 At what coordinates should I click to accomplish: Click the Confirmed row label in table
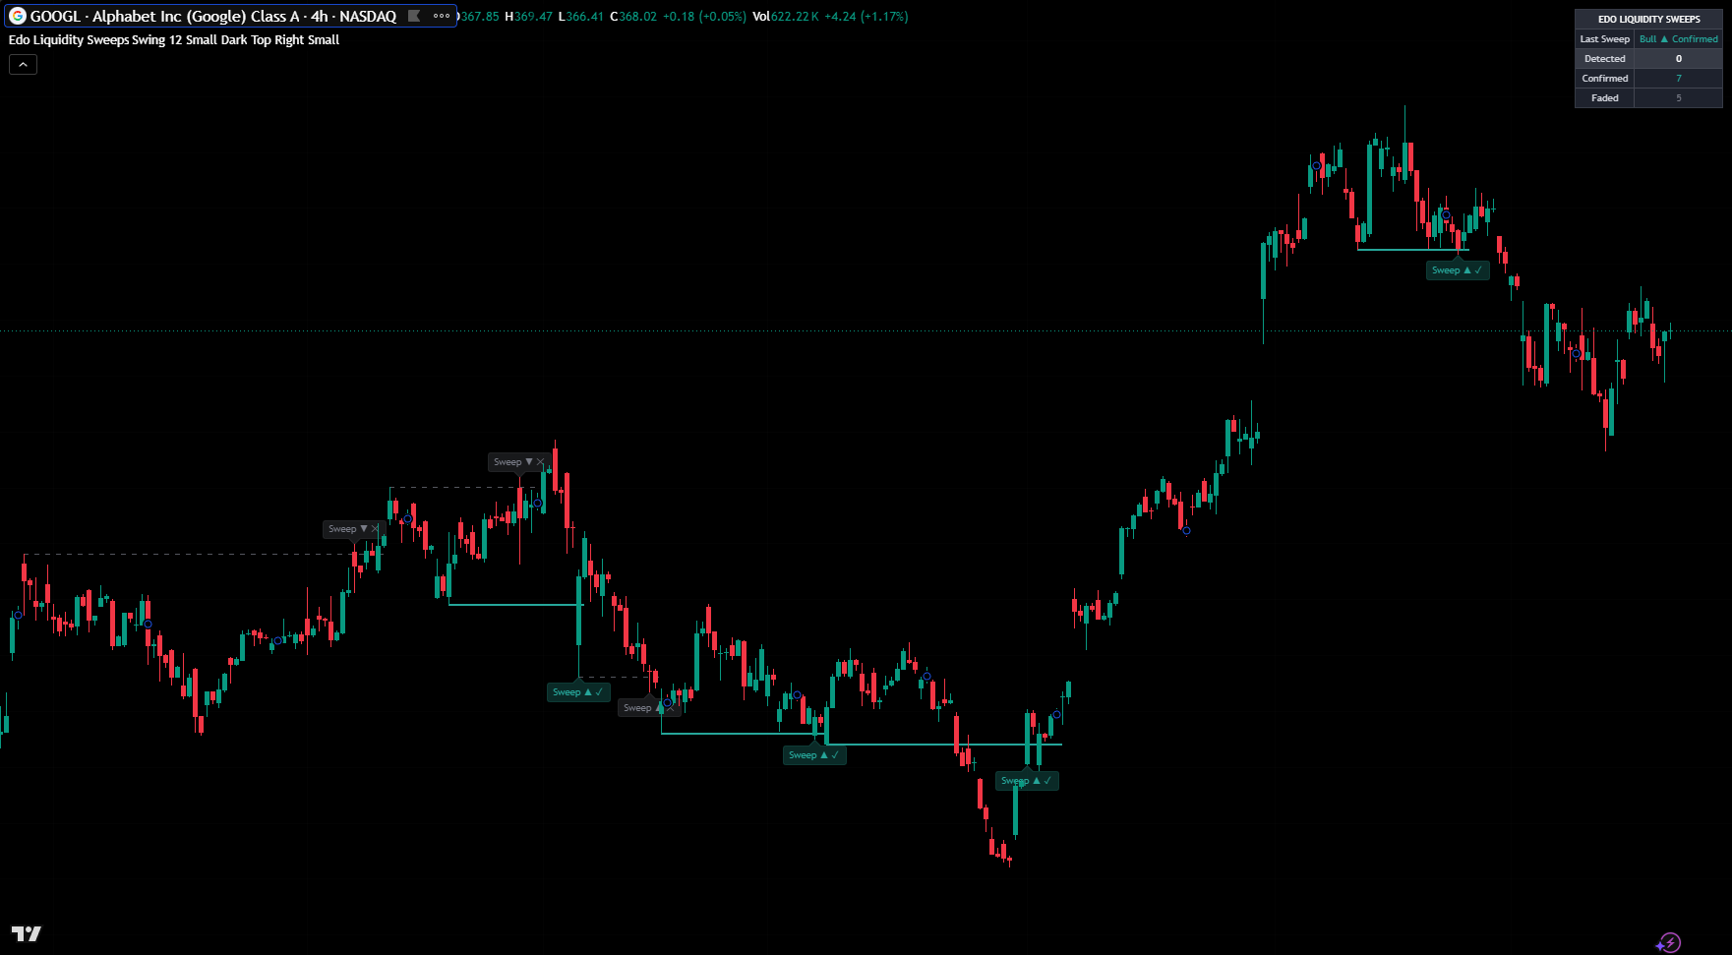[x=1604, y=79]
